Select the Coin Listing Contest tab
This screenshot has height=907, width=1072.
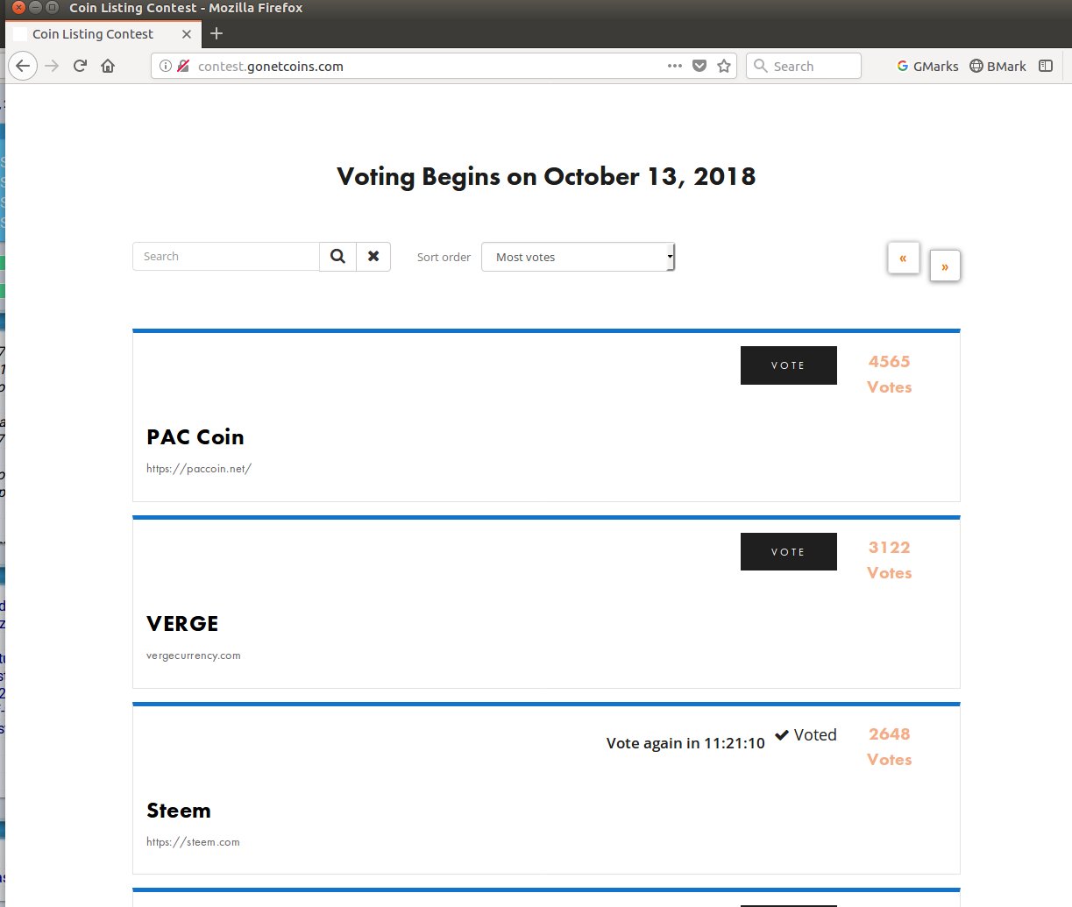tap(93, 34)
